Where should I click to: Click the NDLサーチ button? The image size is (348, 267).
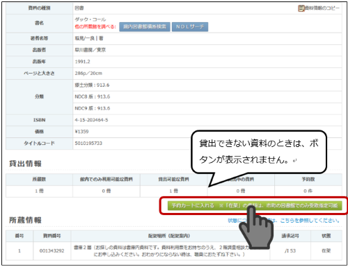190,27
